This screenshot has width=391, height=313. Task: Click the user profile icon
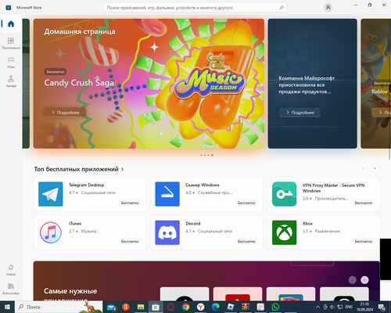click(x=328, y=8)
